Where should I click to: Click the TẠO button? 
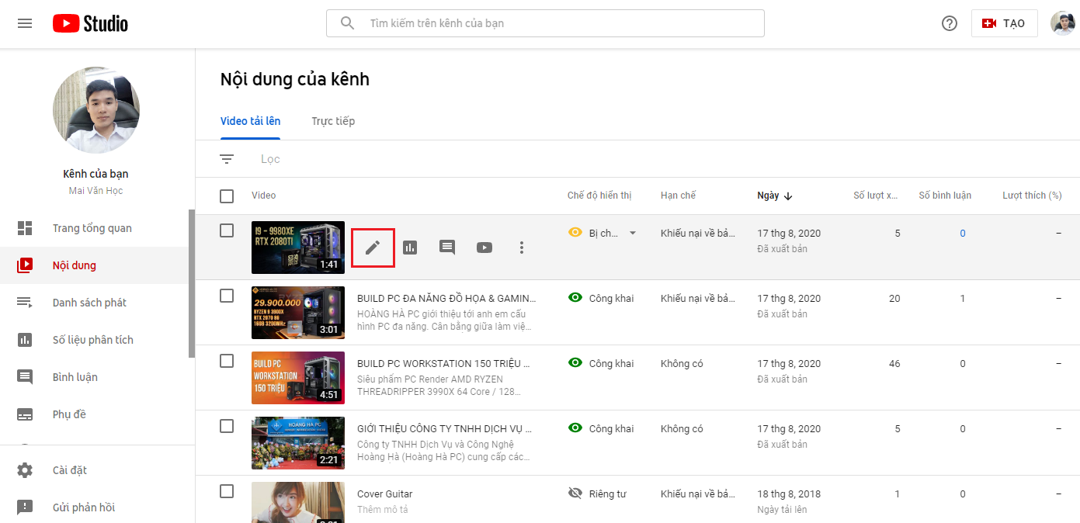pos(1004,23)
